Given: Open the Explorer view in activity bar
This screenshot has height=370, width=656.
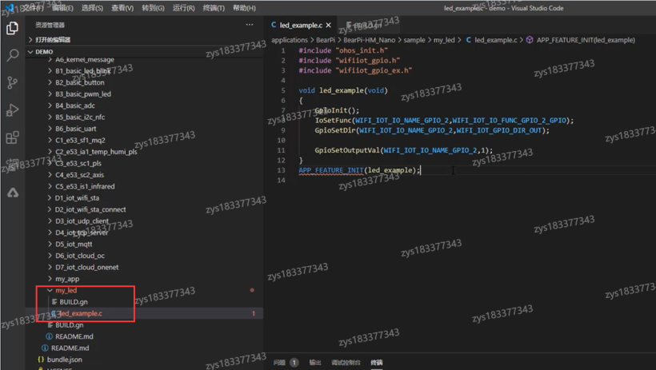Looking at the screenshot, I should [12, 28].
